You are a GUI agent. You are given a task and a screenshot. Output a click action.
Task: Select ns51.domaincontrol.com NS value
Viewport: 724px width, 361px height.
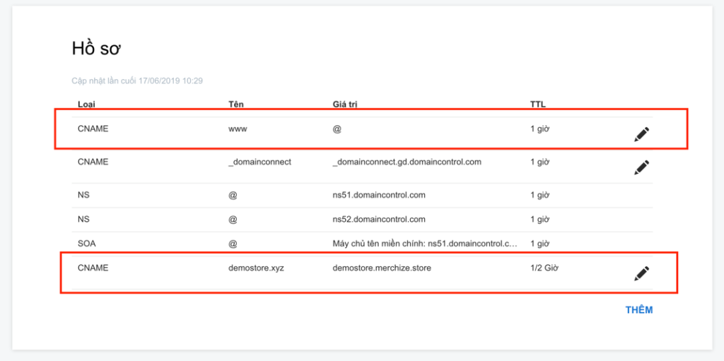pyautogui.click(x=379, y=195)
